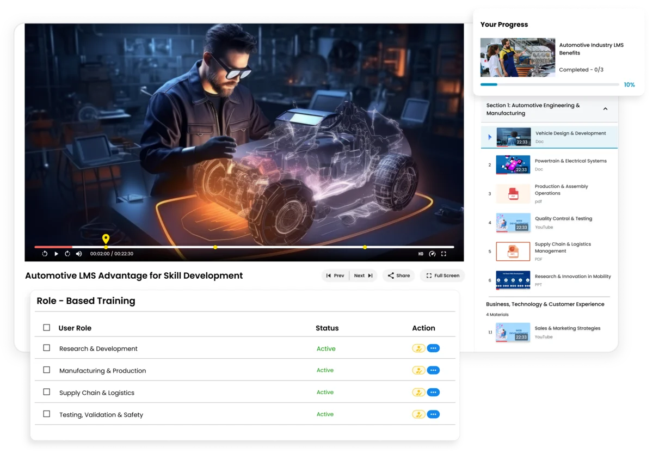Toggle HD quality in the video player

421,254
